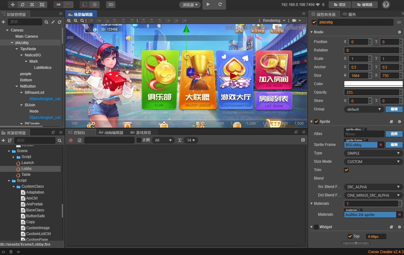Select the Move tool in the toolbar
Viewport: 404px width, 255px height.
click(13, 5)
